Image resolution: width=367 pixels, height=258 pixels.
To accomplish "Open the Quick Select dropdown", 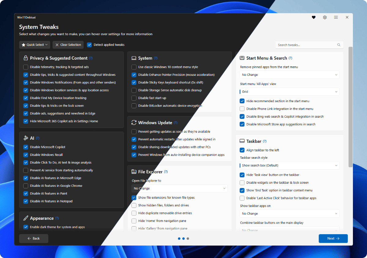I will 35,45.
